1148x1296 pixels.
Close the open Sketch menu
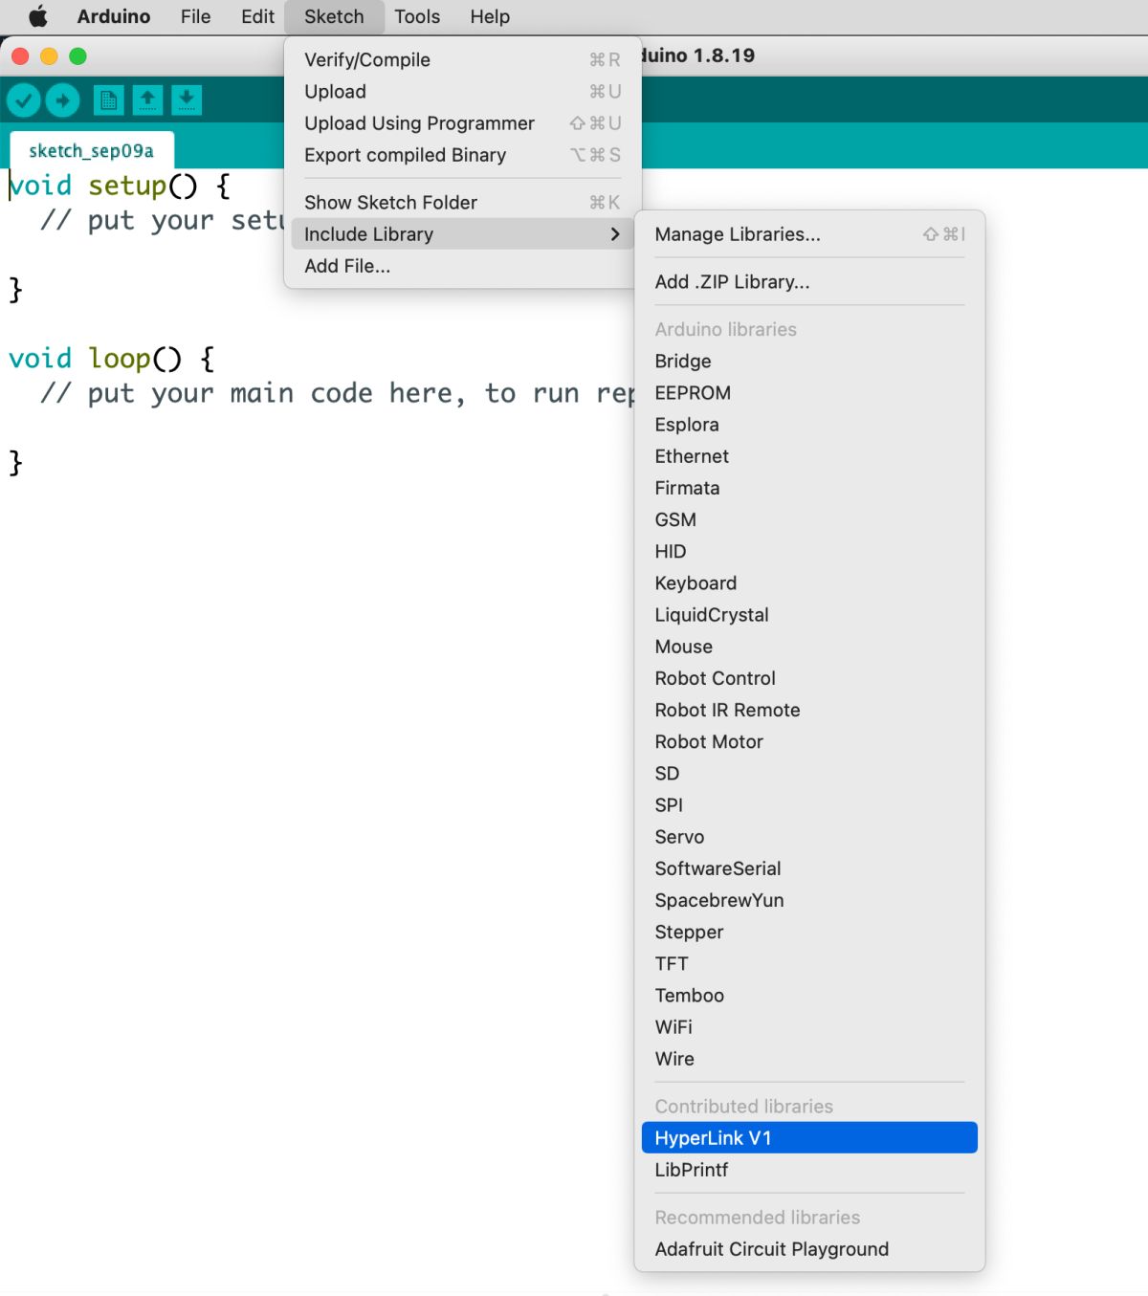click(334, 16)
